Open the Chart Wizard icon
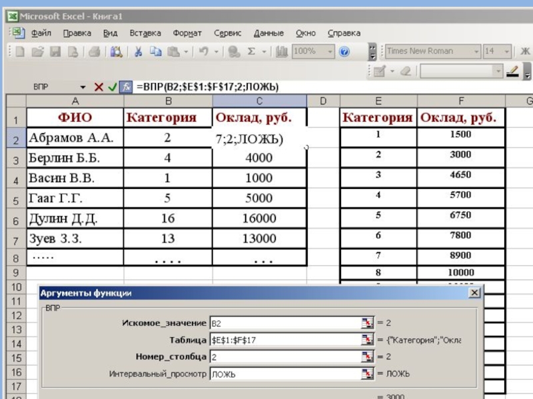The image size is (533, 399). point(282,51)
